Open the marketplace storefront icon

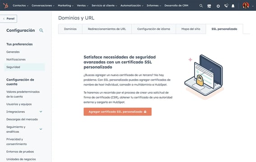(x=209, y=6)
